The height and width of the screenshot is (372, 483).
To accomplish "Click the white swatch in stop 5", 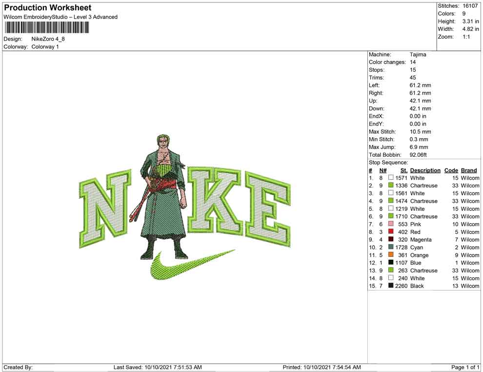I will pyautogui.click(x=391, y=208).
